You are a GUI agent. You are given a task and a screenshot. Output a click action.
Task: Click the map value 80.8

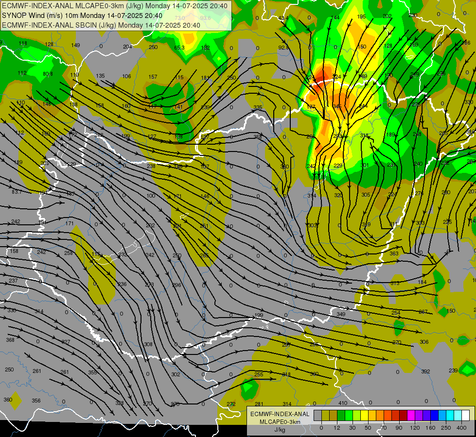[48, 74]
